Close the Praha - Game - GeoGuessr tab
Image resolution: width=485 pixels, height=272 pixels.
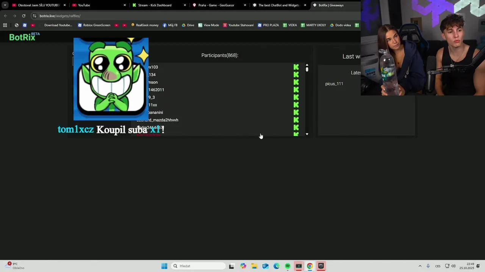(x=245, y=5)
